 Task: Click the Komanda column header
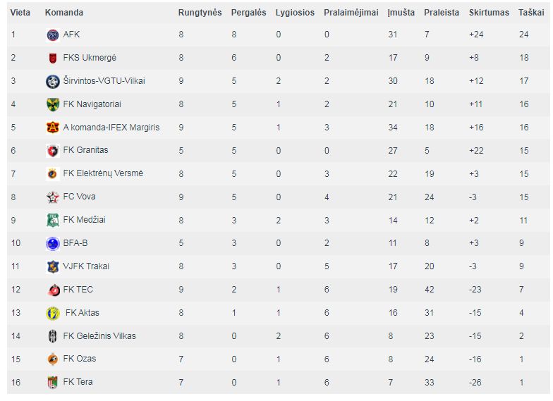pos(63,13)
